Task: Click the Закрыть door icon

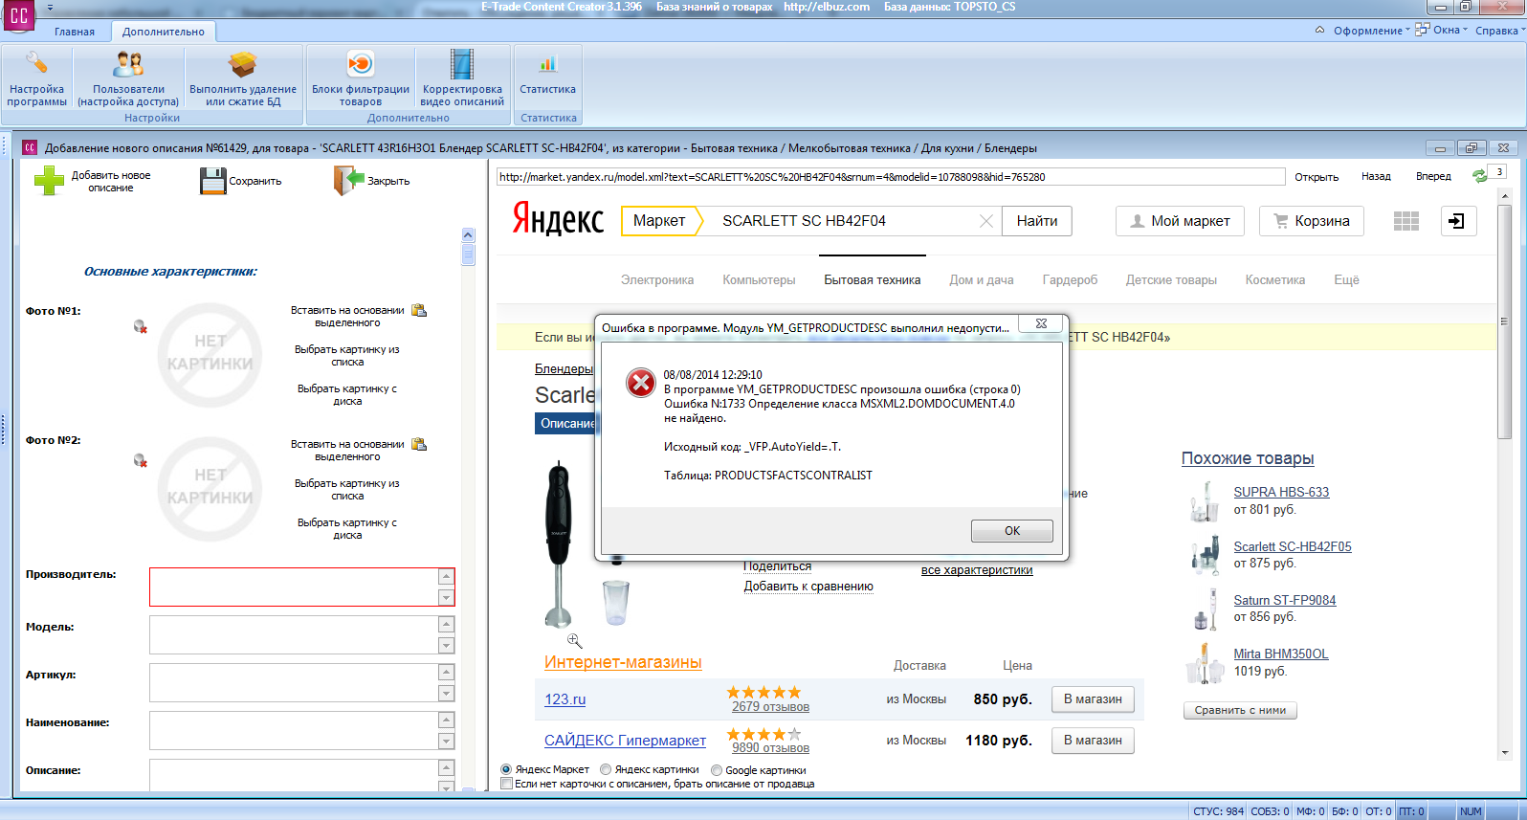Action: pyautogui.click(x=349, y=181)
